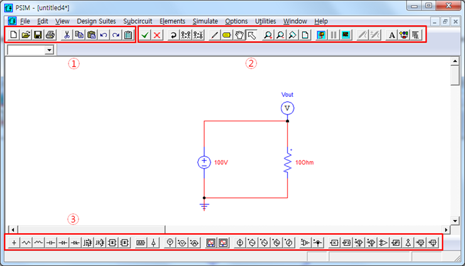This screenshot has width=465, height=266.
Task: Click the green check Enable icon
Action: [145, 35]
